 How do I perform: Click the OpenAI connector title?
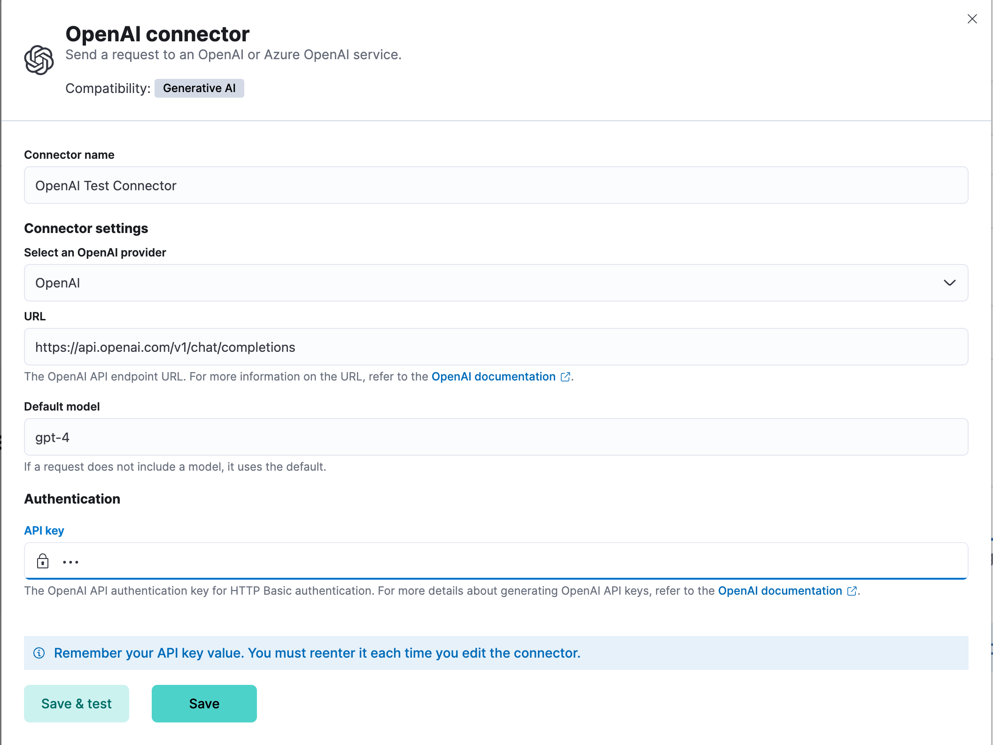coord(157,34)
